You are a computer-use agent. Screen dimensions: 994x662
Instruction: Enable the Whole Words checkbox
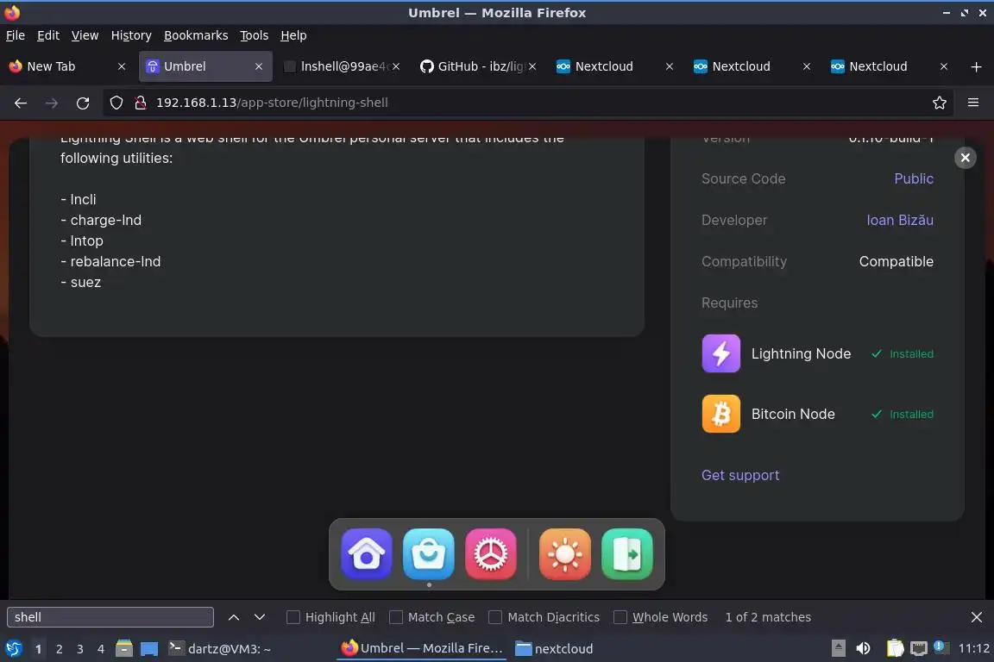pyautogui.click(x=620, y=617)
